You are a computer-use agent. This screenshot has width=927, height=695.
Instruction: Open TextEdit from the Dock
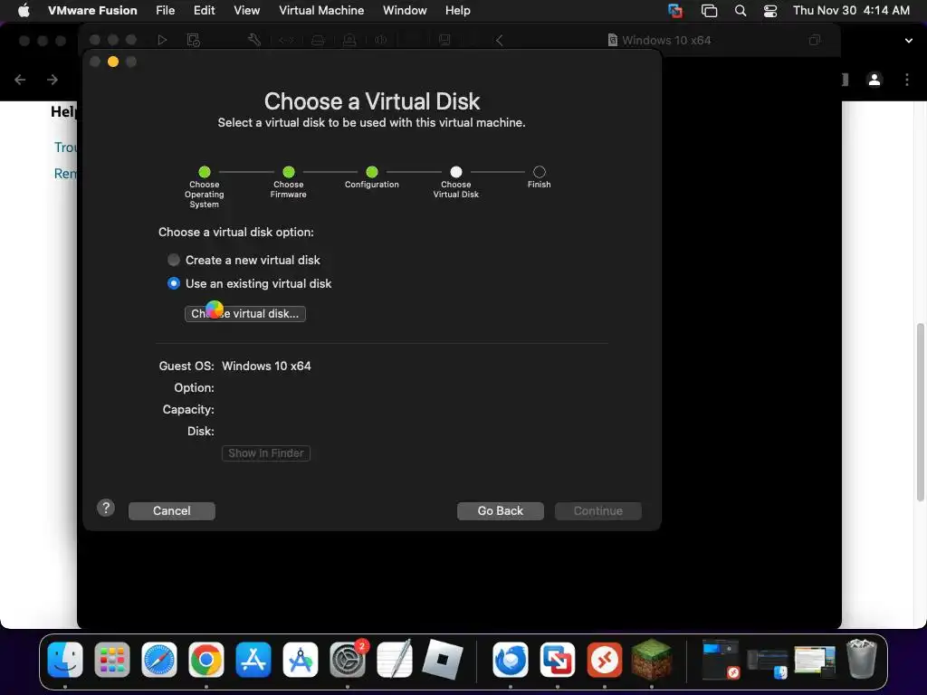[x=395, y=660]
